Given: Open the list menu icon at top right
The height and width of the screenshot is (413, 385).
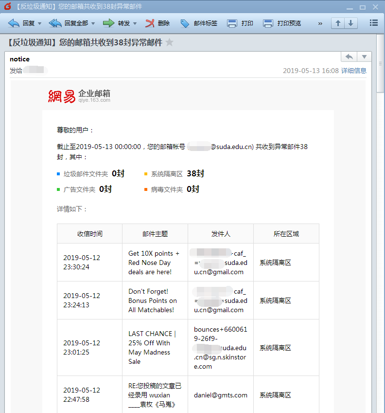Looking at the screenshot, I should pos(373,23).
